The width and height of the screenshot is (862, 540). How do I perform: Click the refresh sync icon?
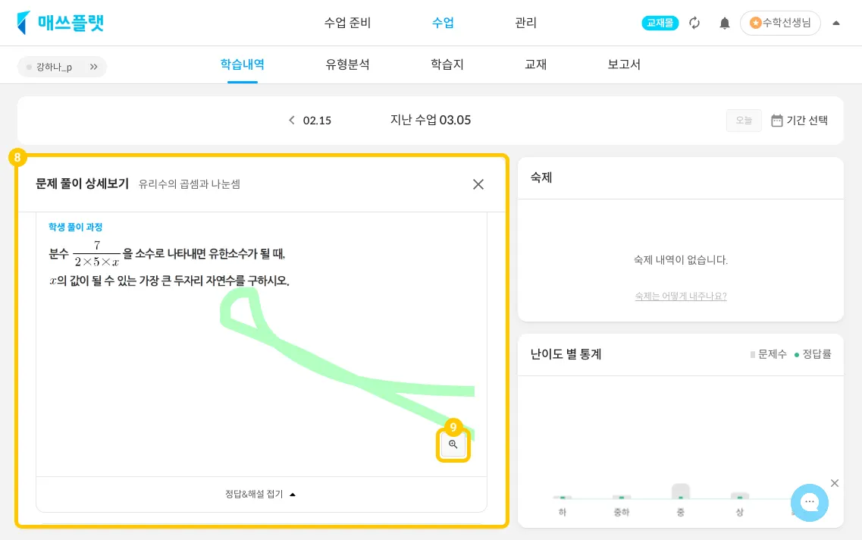click(x=694, y=23)
